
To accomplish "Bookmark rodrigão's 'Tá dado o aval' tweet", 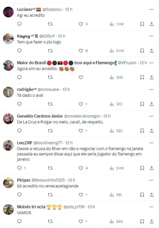I will [x=142, y=104].
